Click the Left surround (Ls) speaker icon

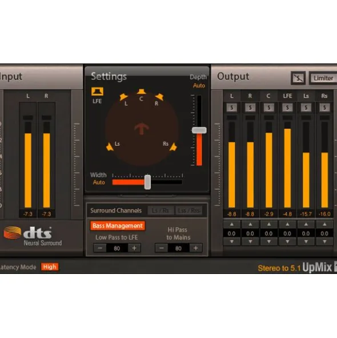coord(110,147)
